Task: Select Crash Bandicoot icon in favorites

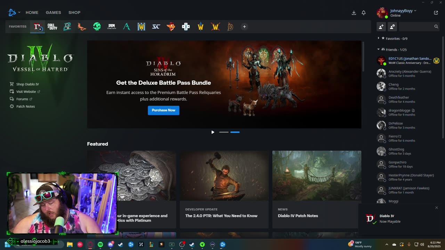Action: click(171, 27)
